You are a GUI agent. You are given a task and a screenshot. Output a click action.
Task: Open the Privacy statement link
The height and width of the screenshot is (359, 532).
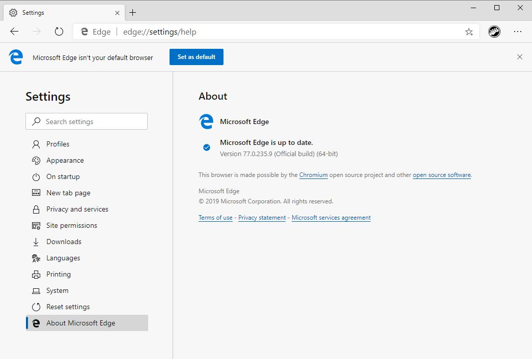[x=262, y=218]
